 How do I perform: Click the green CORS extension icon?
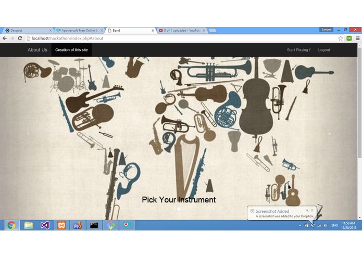click(x=349, y=38)
